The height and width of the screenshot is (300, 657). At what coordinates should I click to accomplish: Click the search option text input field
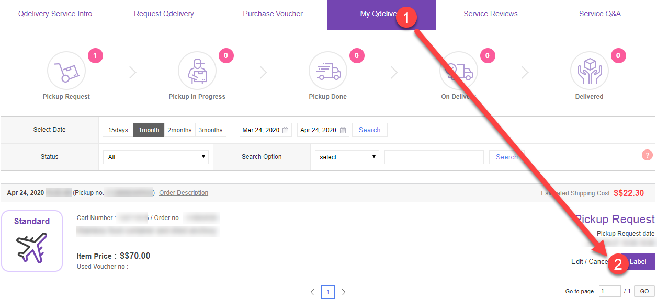coord(434,157)
